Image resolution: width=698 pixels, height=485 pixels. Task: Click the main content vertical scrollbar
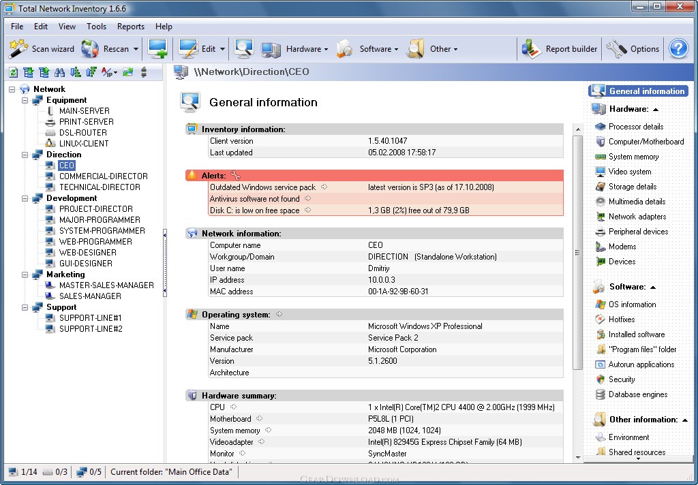pos(577,252)
